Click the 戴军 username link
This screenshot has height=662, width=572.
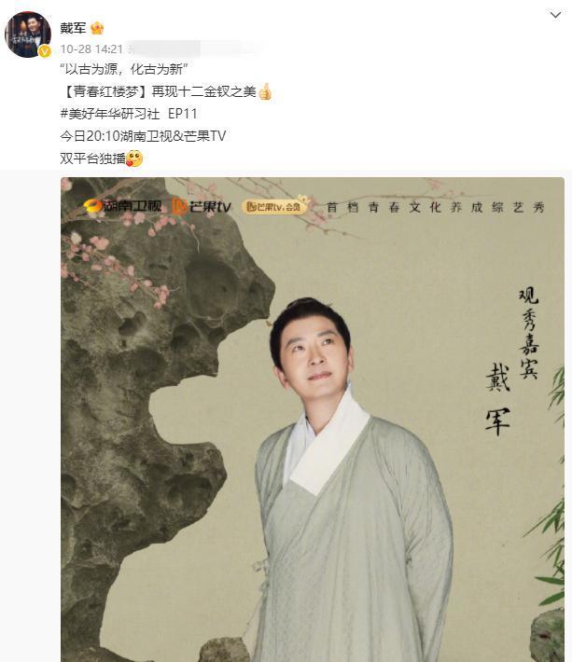(x=73, y=28)
